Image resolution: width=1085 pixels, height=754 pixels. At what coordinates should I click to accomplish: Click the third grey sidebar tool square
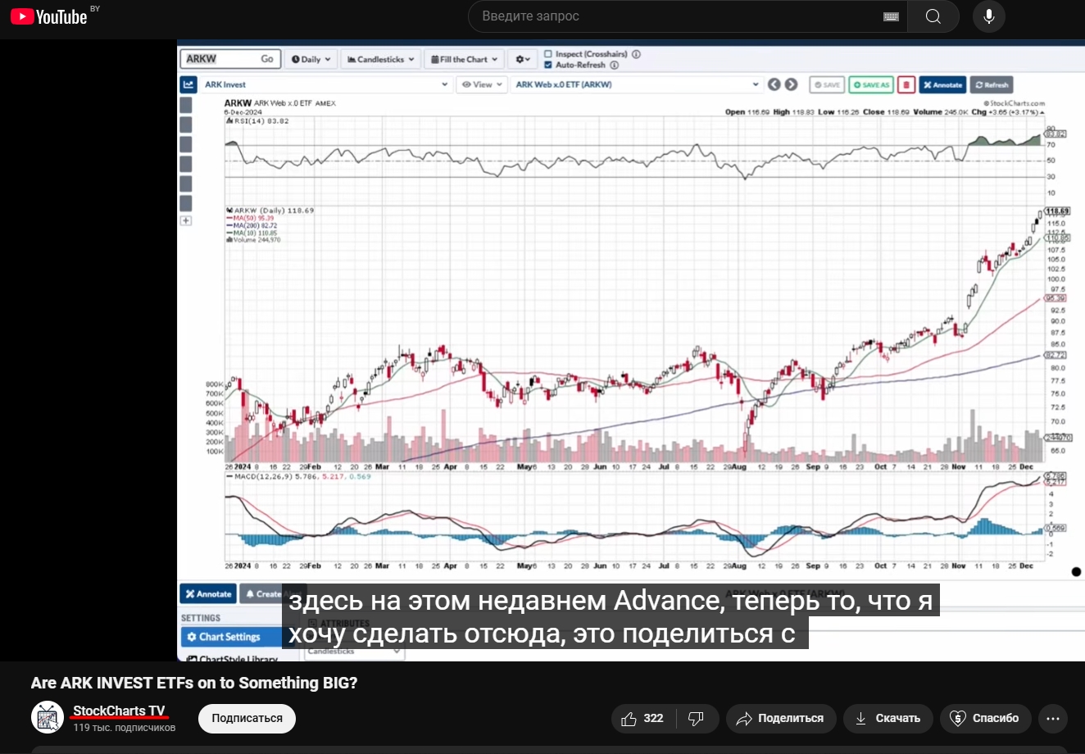tap(186, 144)
